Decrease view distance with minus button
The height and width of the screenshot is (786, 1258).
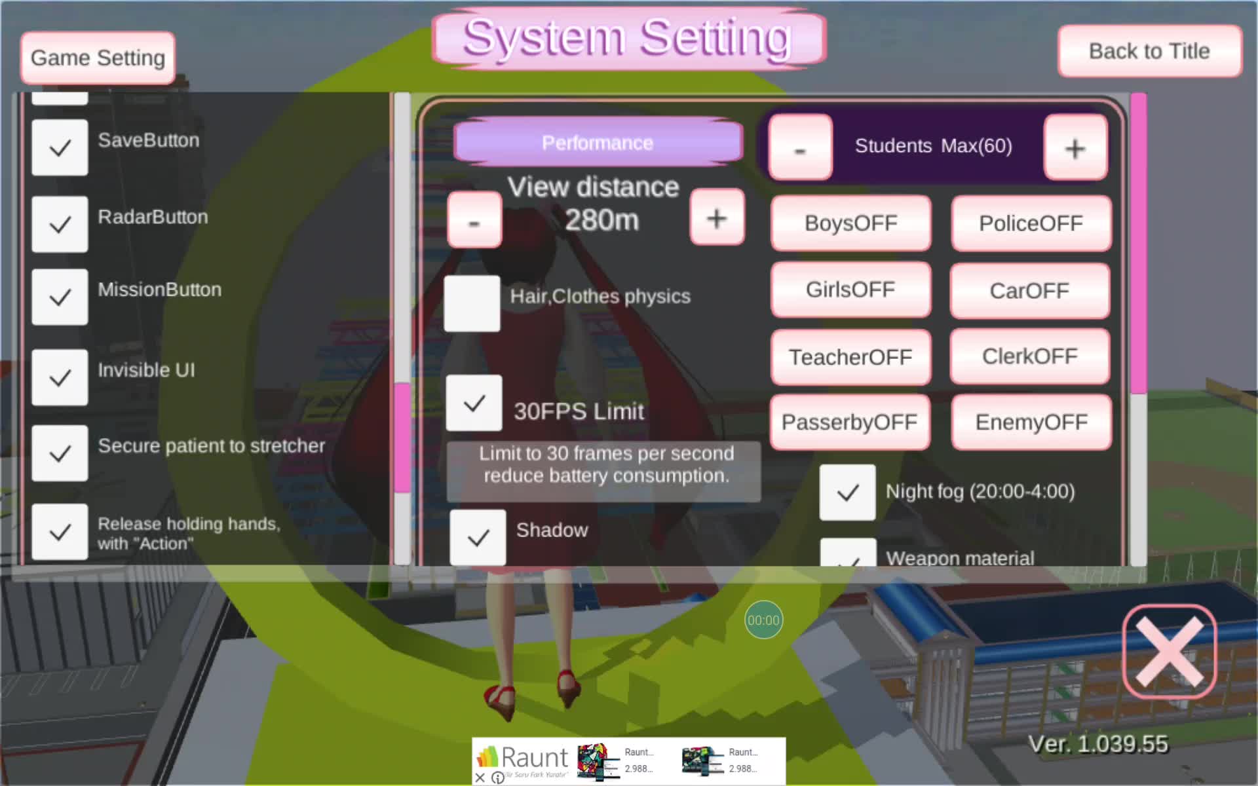pyautogui.click(x=474, y=219)
